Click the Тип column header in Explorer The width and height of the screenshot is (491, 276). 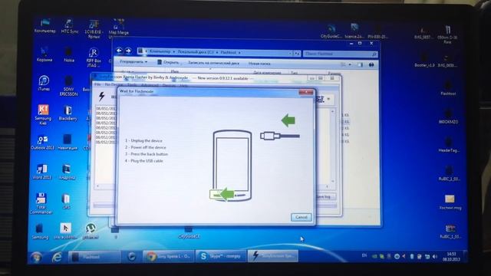pos(294,73)
